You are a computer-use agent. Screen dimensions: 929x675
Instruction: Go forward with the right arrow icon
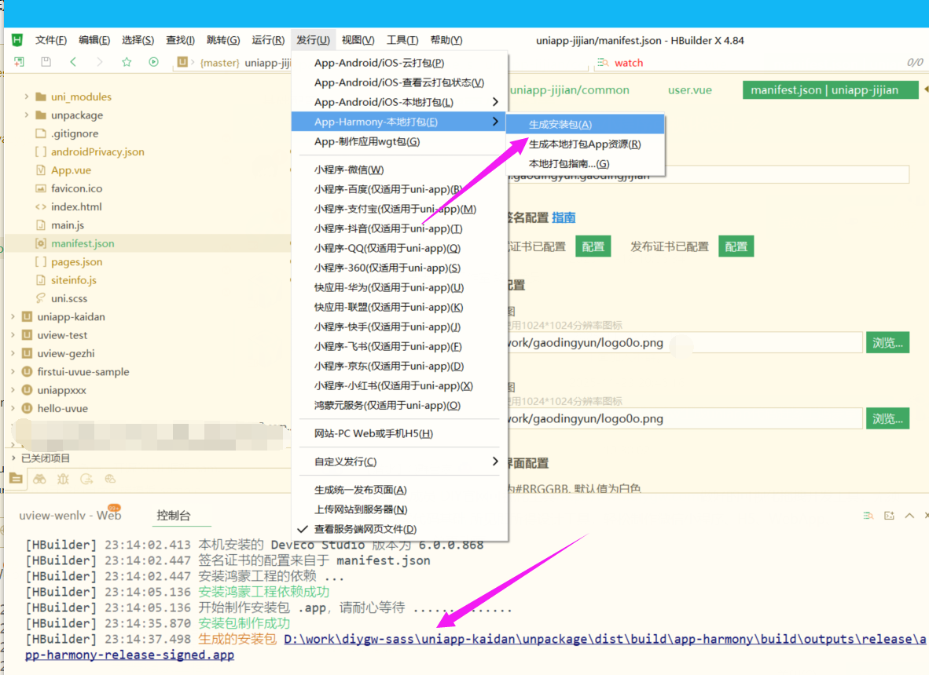pos(100,61)
